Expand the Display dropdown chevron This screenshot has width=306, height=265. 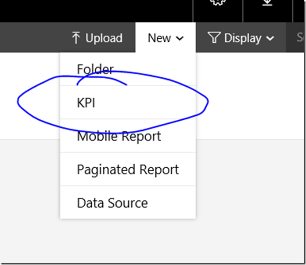pos(270,39)
